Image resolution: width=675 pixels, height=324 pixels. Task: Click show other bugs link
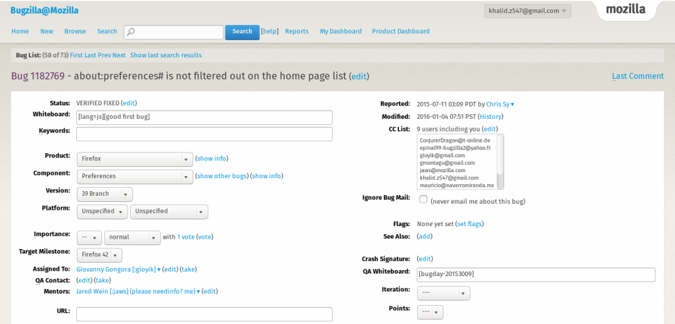tap(222, 176)
